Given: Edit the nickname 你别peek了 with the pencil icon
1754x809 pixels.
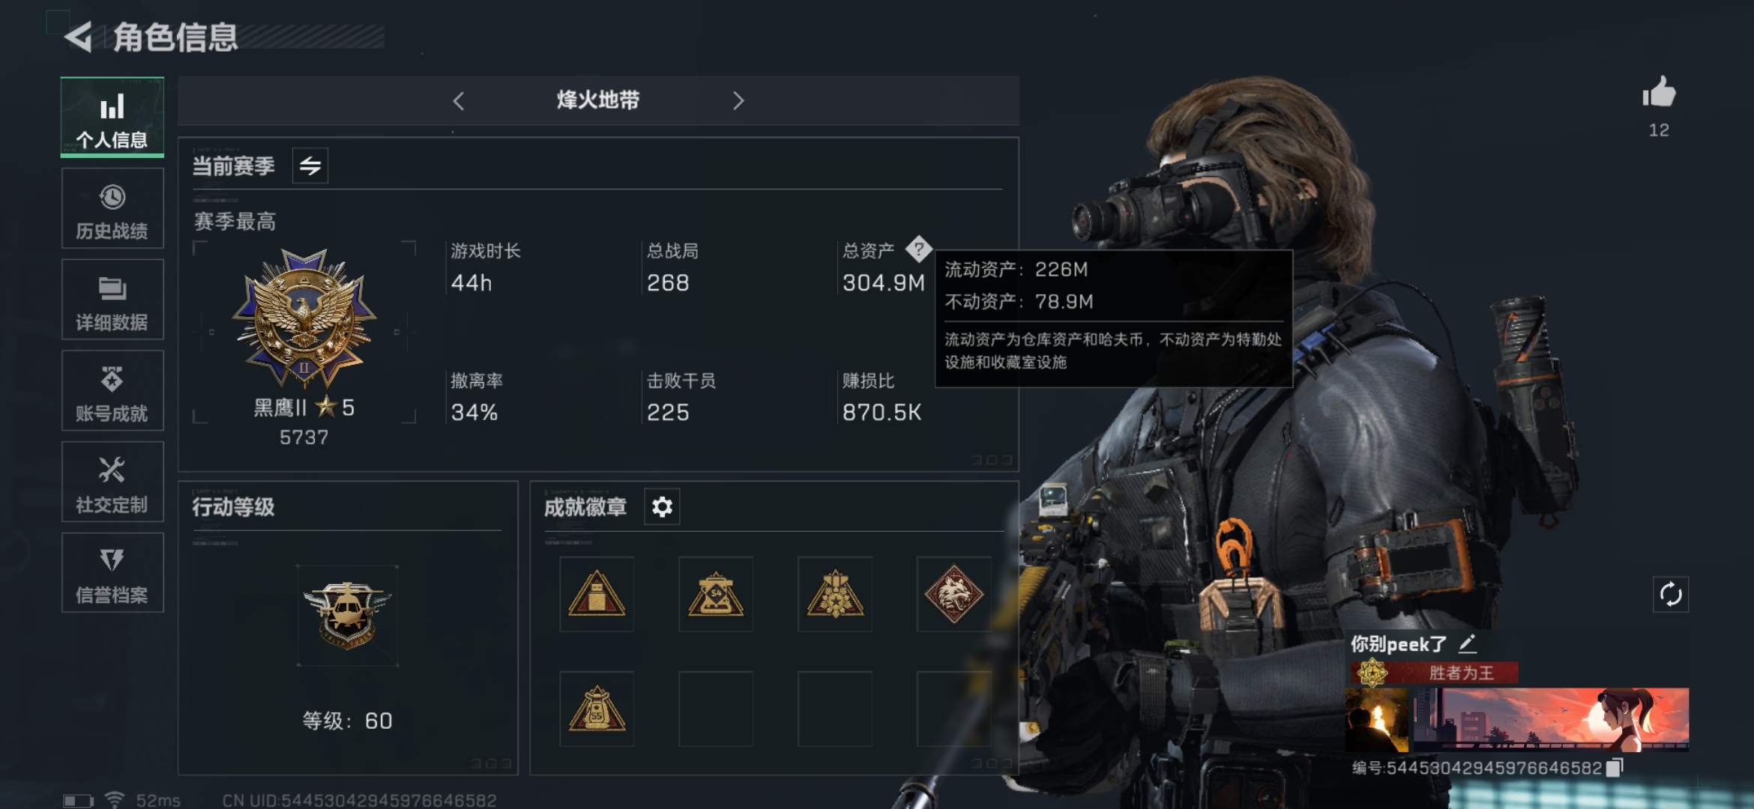Looking at the screenshot, I should click(x=1467, y=643).
